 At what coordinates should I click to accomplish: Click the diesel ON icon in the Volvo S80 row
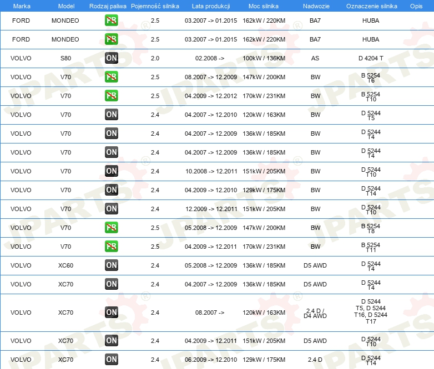pyautogui.click(x=112, y=58)
